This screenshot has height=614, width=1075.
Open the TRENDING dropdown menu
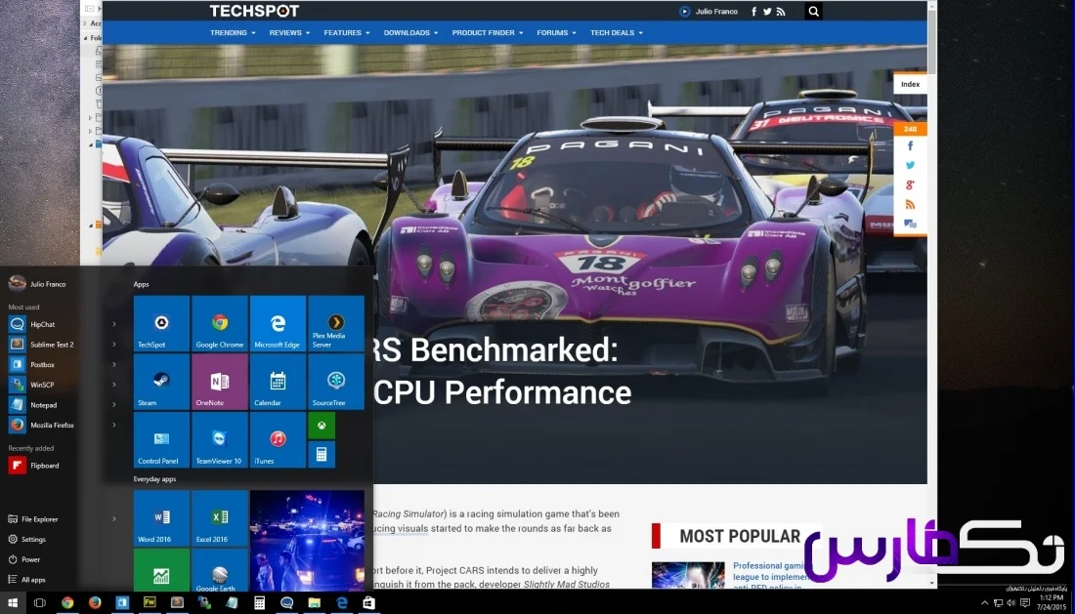[233, 33]
